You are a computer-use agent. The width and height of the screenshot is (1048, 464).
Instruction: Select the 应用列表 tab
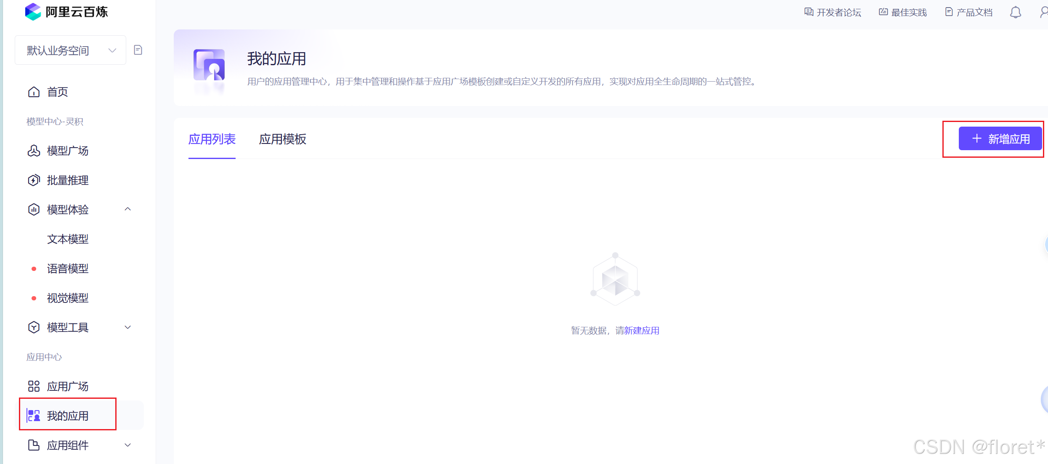pyautogui.click(x=212, y=139)
